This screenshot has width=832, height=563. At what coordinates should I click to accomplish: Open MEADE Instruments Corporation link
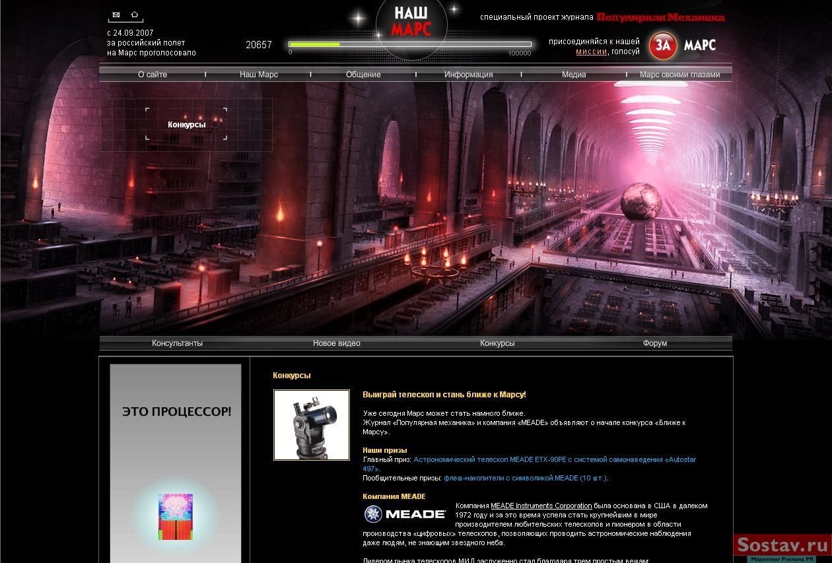click(x=541, y=506)
